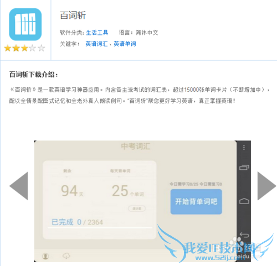Click the small 改计划 button
The height and width of the screenshot is (266, 277).
(137, 208)
